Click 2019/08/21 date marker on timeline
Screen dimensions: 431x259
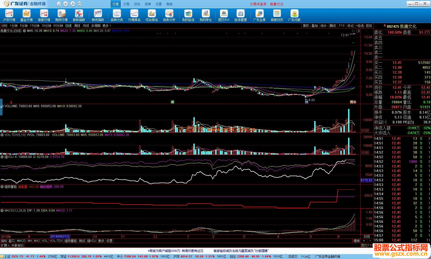pyautogui.click(x=60, y=236)
